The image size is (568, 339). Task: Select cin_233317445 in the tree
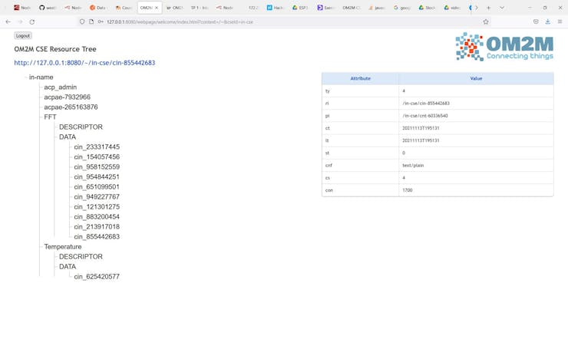(x=97, y=147)
